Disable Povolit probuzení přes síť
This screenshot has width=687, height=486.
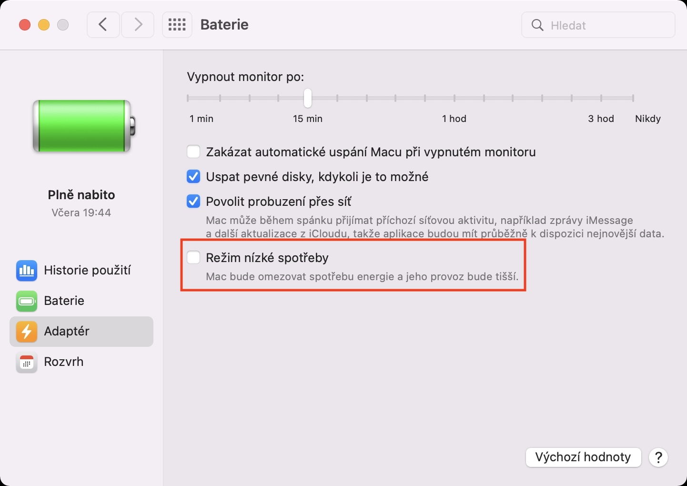click(193, 202)
